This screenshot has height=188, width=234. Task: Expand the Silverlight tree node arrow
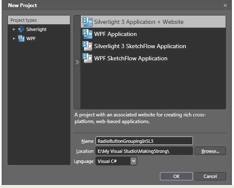(14, 29)
